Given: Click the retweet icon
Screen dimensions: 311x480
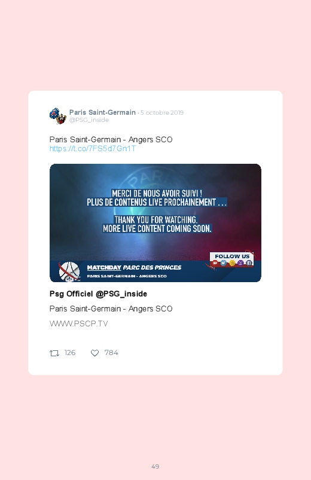Looking at the screenshot, I should coord(54,353).
